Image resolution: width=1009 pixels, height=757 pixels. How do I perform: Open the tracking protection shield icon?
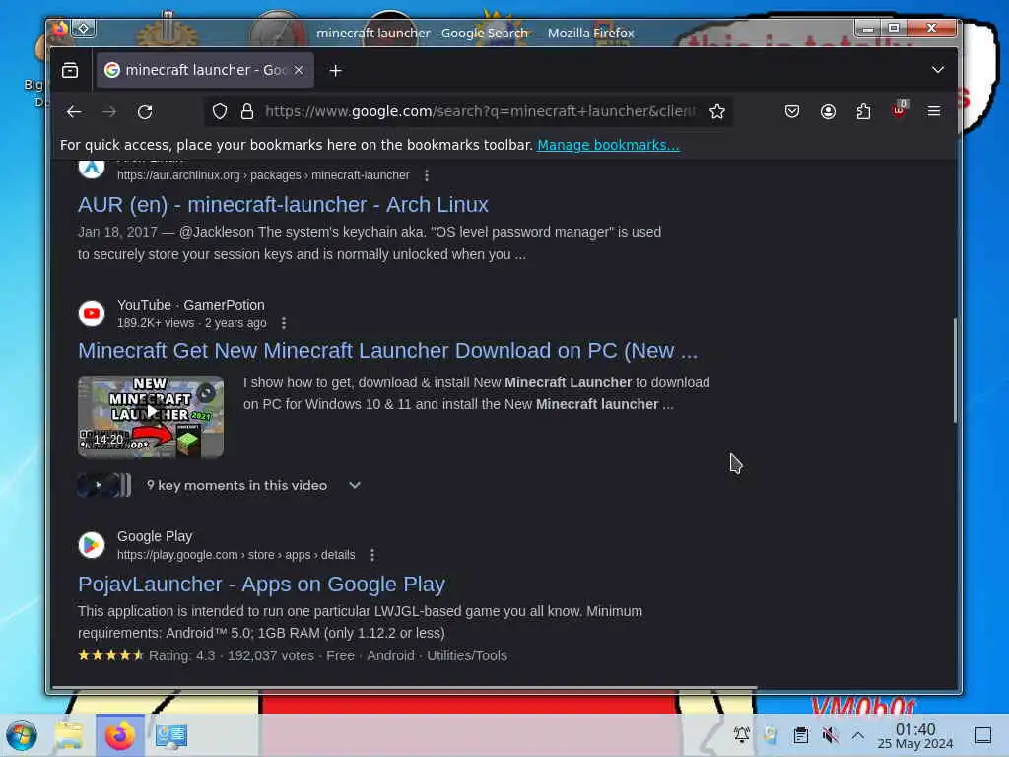(220, 112)
